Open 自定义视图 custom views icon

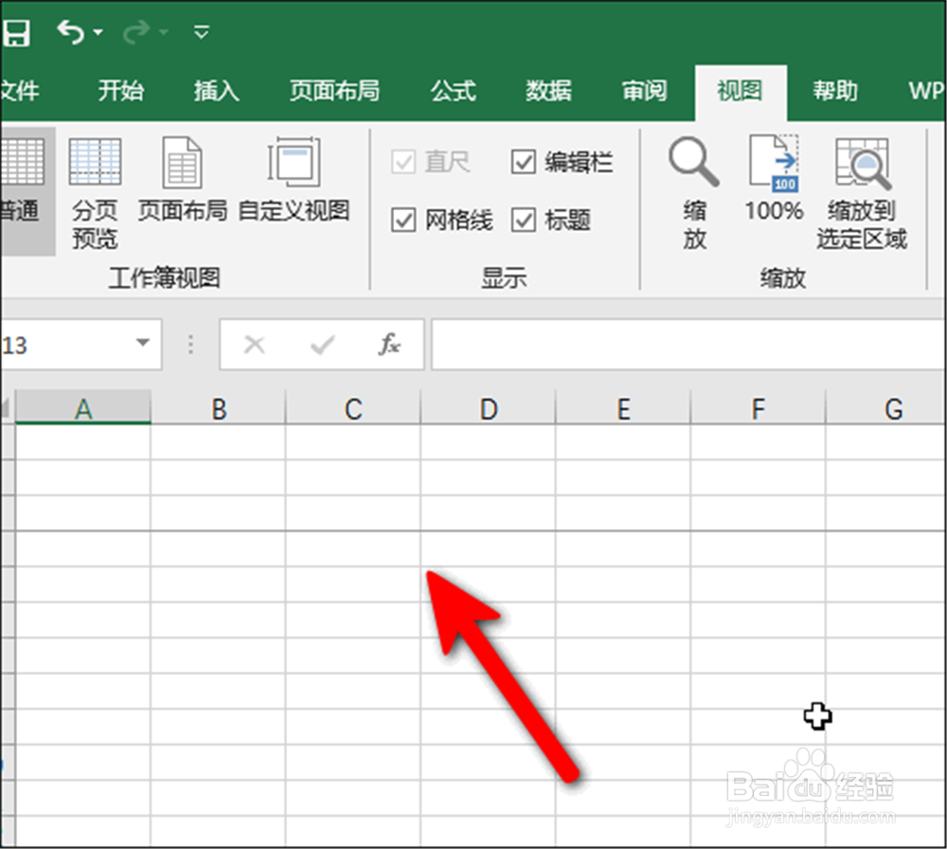point(294,161)
